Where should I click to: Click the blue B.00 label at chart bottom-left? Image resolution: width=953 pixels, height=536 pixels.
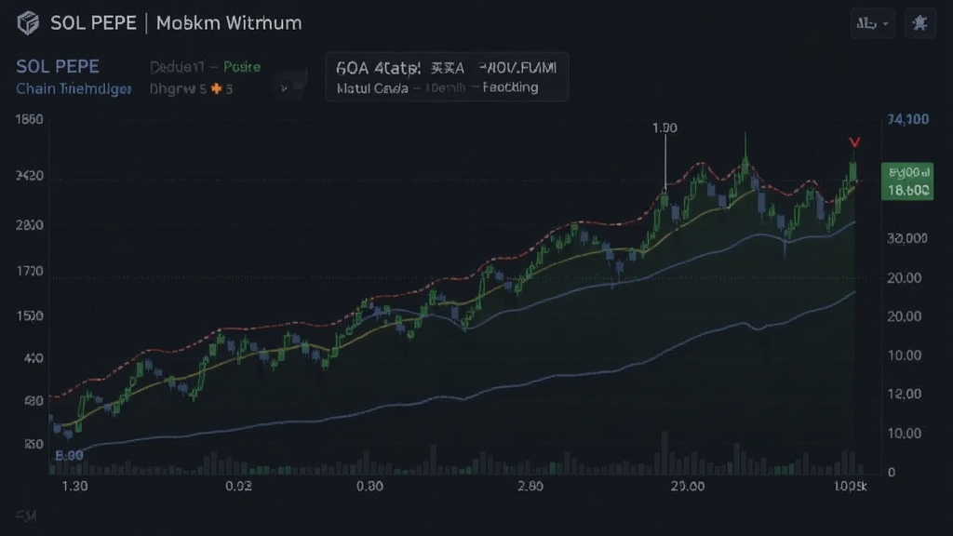coord(69,455)
